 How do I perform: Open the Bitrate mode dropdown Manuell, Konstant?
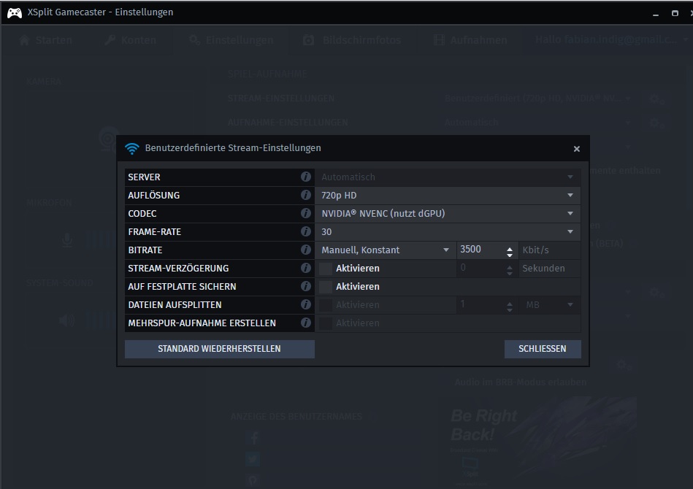pos(386,250)
